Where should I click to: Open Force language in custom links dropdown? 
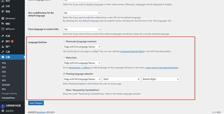(x=82, y=29)
